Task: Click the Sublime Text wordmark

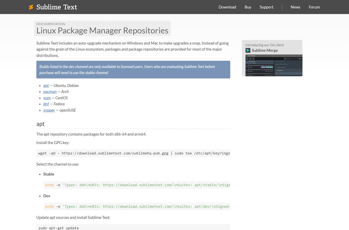Action: pyautogui.click(x=57, y=7)
